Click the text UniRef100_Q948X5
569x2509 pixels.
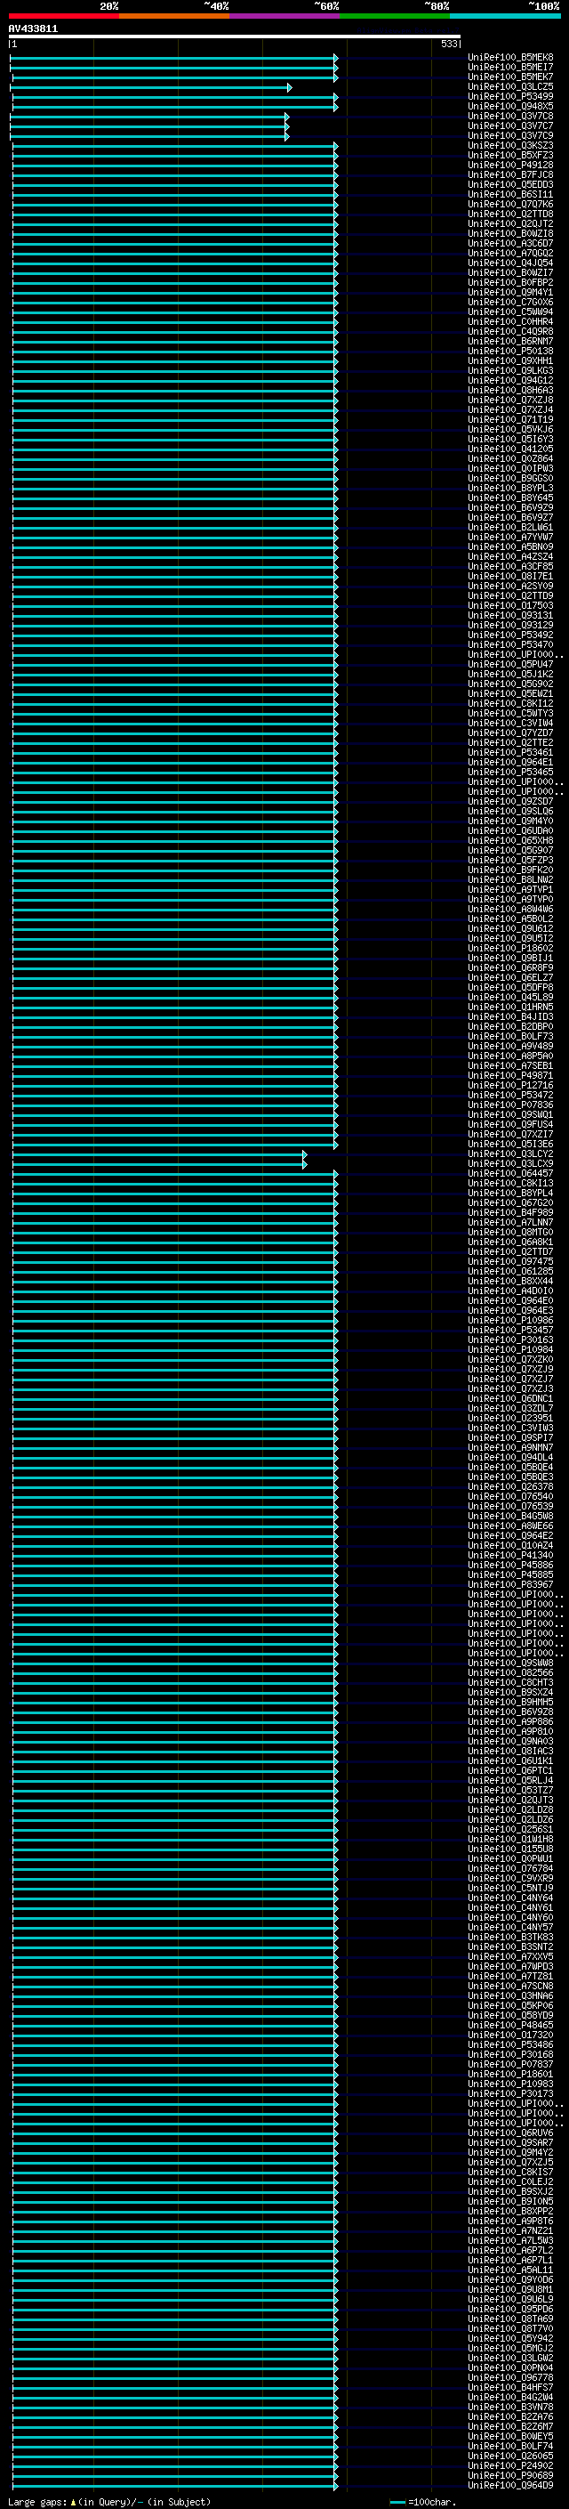pos(509,106)
